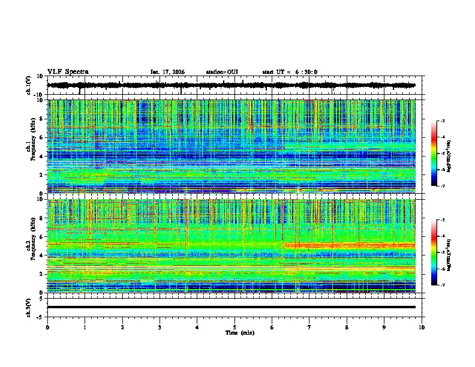The width and height of the screenshot is (475, 367).
Task: Click time axis tick label "1"
Action: [x=85, y=327]
